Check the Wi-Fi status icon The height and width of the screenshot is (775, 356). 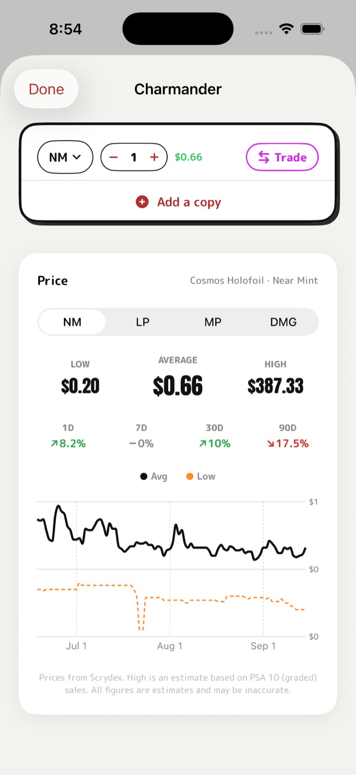click(x=286, y=29)
